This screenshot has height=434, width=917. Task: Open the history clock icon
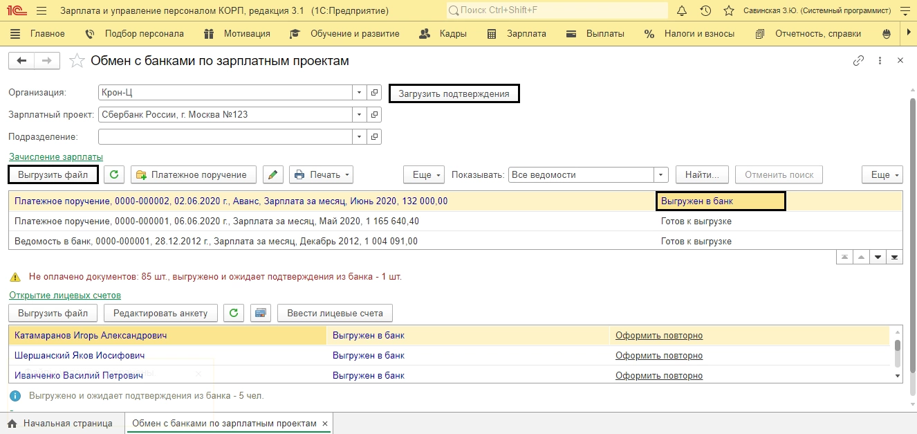pos(705,11)
